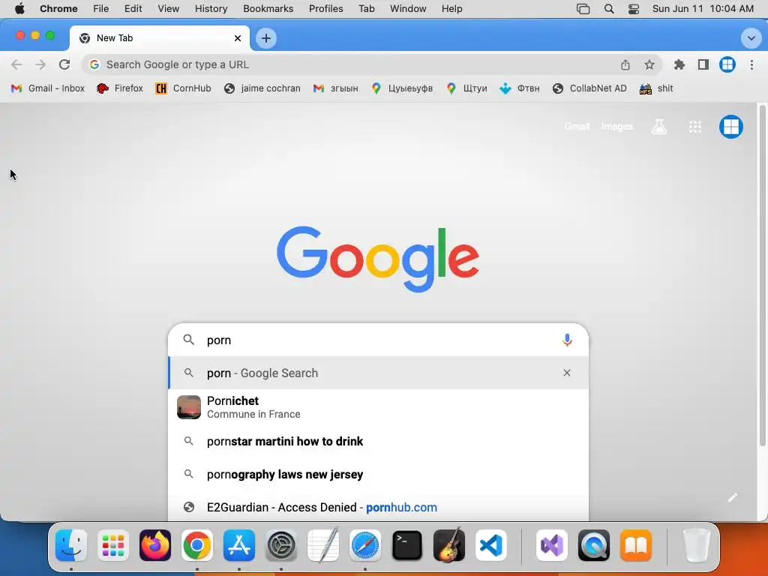Open the View menu
768x576 pixels.
168,9
